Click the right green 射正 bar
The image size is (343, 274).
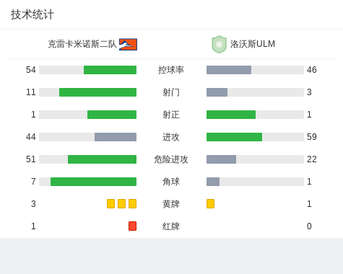click(x=231, y=115)
